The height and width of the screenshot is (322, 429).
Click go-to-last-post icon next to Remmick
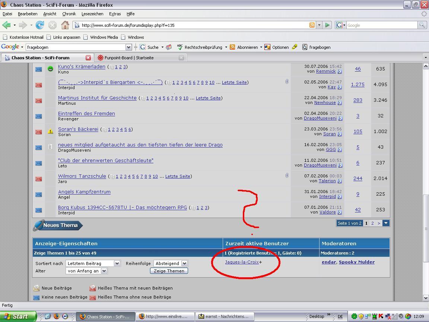click(x=340, y=72)
